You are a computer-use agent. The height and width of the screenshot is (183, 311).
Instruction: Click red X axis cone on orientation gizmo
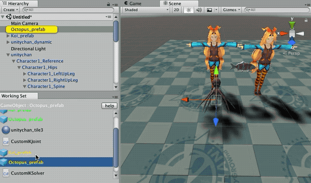click(x=284, y=34)
